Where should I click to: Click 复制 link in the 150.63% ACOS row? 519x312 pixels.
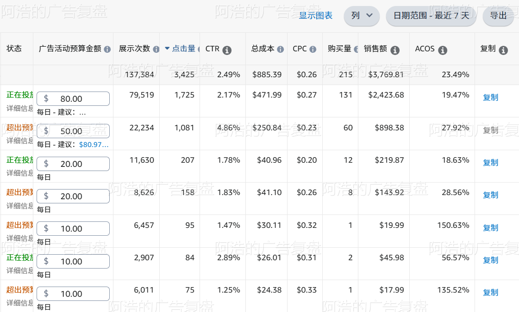[490, 228]
